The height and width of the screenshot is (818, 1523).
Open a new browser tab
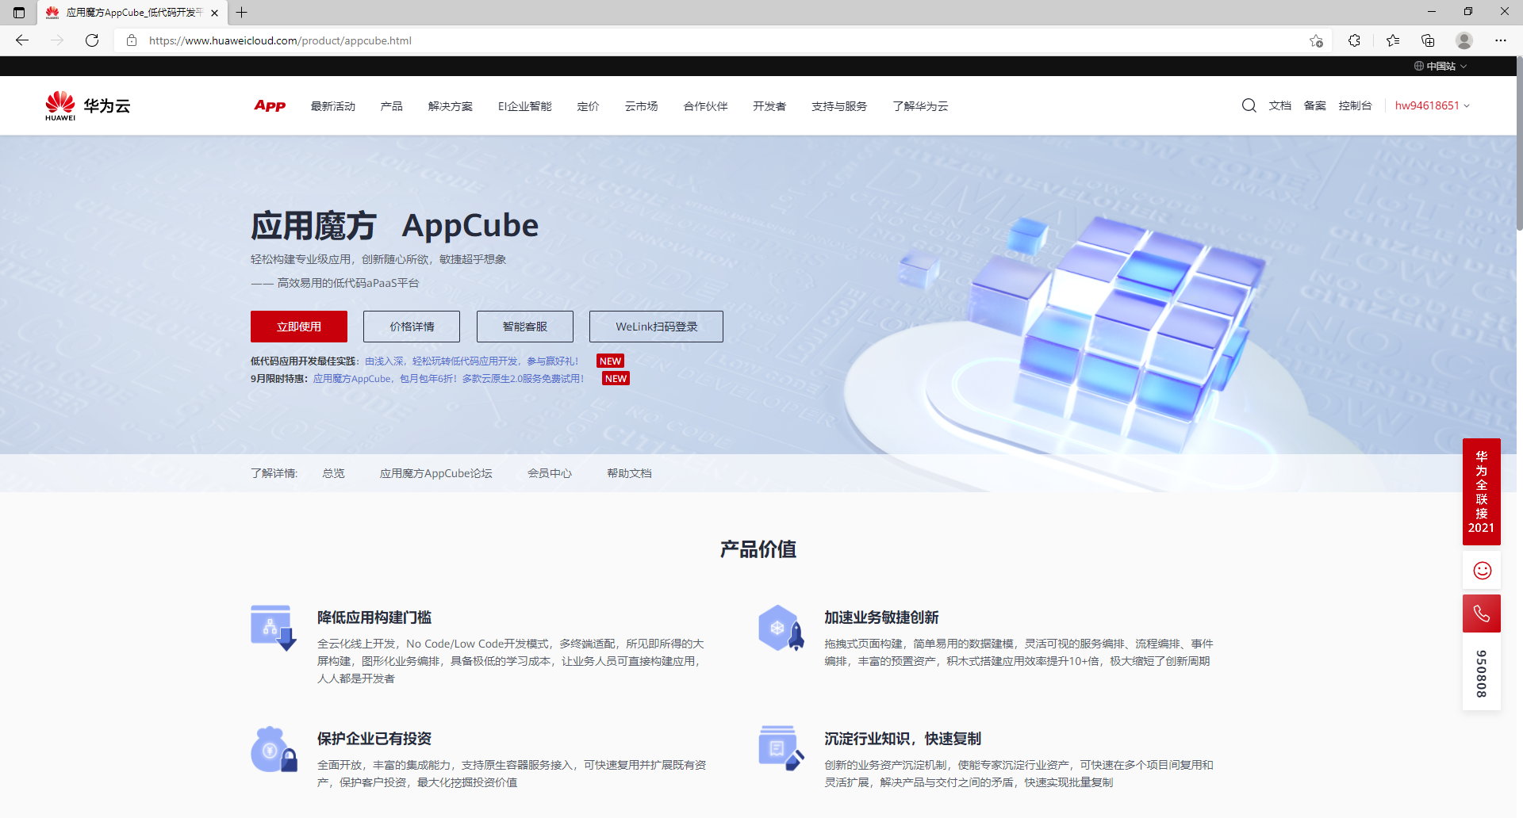(x=242, y=13)
